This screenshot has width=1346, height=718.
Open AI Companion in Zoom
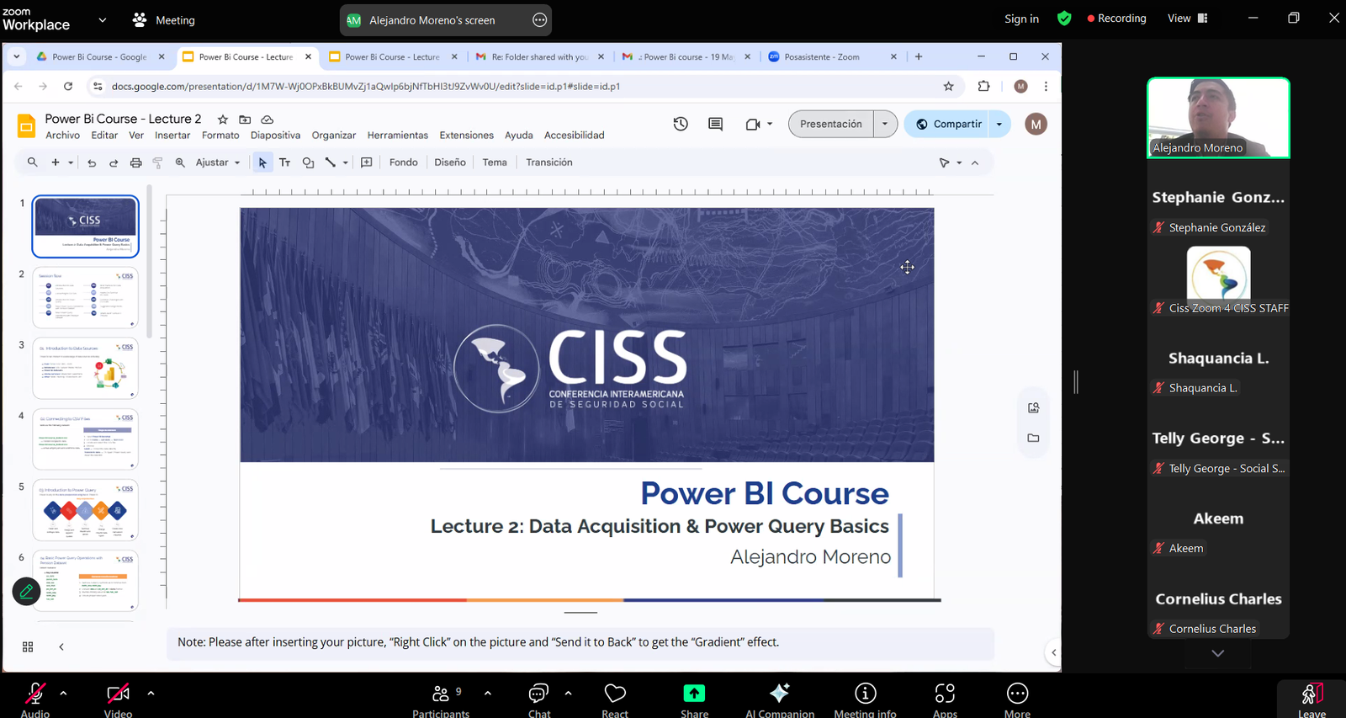[x=780, y=699]
